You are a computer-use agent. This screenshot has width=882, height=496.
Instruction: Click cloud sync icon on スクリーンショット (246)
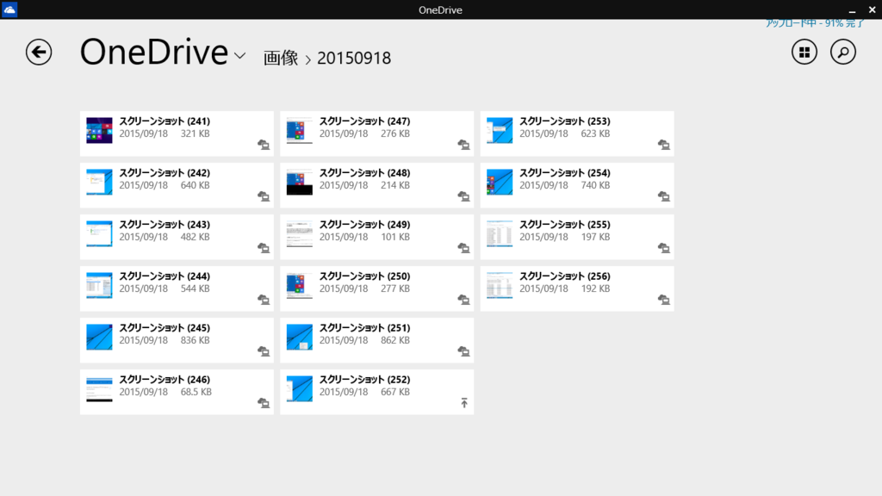click(x=263, y=402)
